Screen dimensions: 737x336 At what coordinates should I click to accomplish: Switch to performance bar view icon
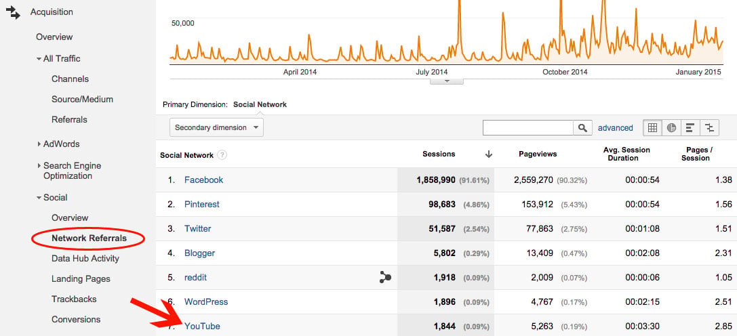[x=690, y=127]
